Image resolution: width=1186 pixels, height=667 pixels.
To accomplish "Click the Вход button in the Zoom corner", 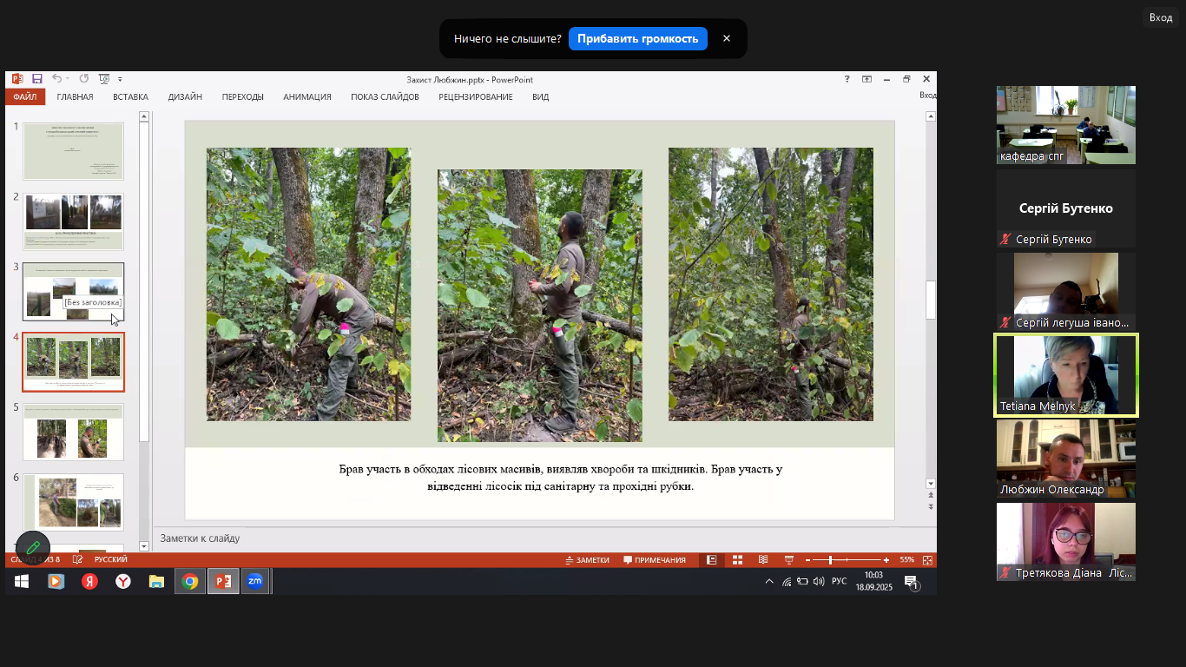I will [x=1161, y=17].
